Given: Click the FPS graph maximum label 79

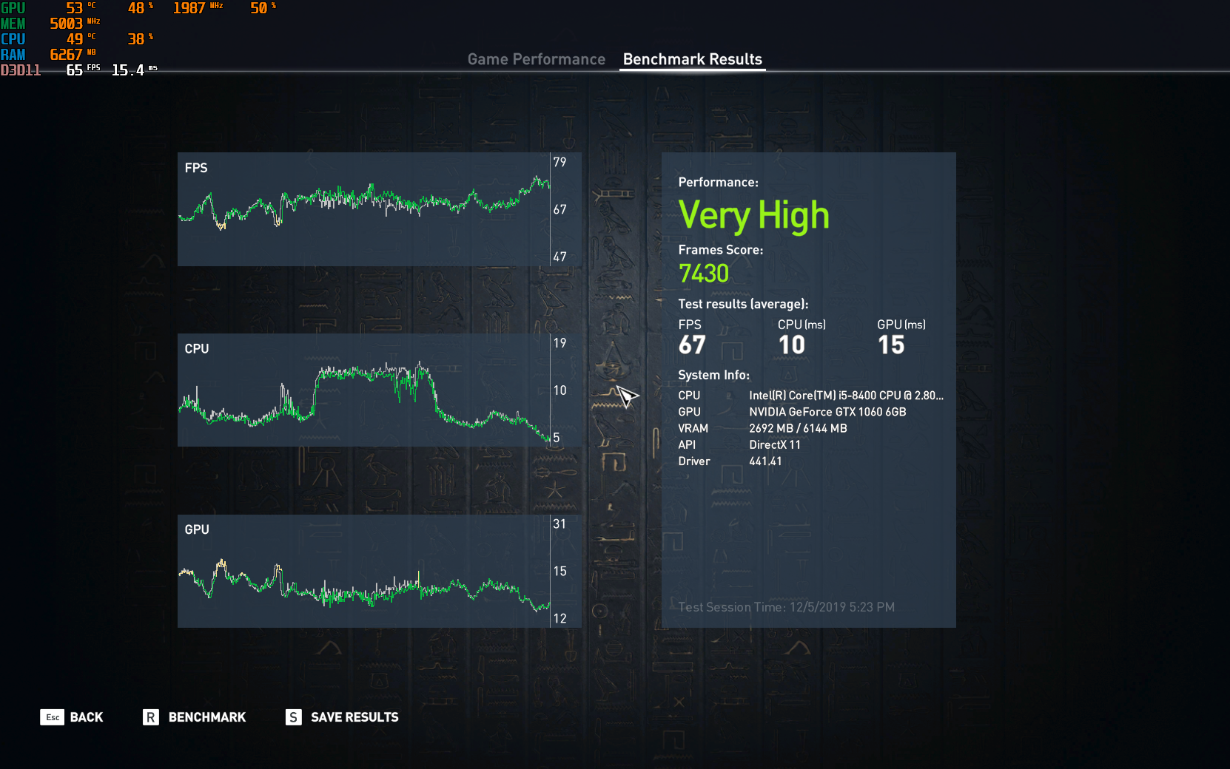Looking at the screenshot, I should tap(559, 162).
